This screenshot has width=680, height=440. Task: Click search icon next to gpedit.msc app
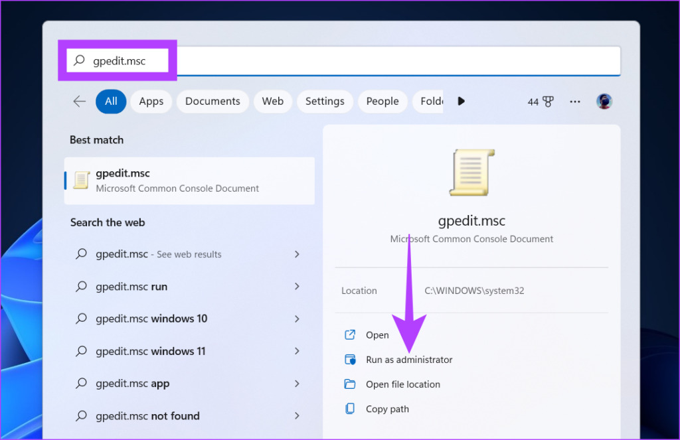(81, 383)
